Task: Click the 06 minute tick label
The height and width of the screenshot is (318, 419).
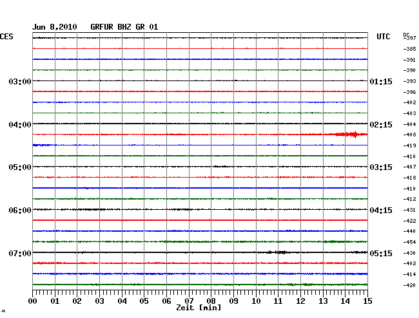Action: click(166, 301)
